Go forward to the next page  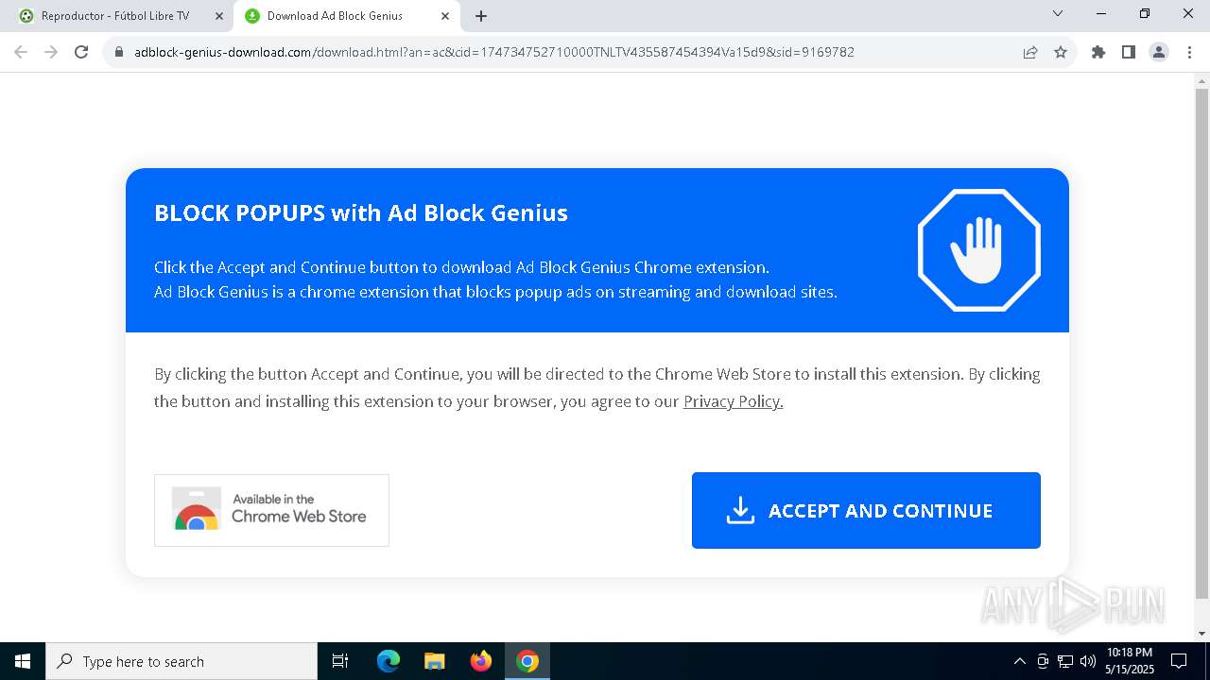pyautogui.click(x=51, y=52)
